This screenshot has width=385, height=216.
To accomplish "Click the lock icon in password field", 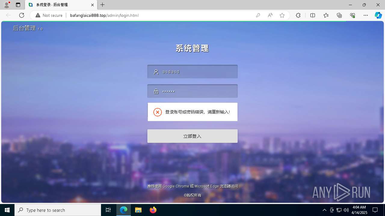I will point(156,91).
